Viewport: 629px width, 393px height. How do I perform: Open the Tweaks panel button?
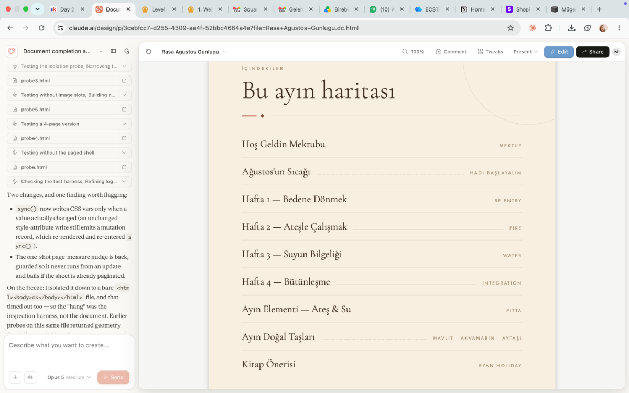[490, 52]
